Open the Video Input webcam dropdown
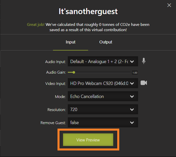This screenshot has height=157, width=176. click(103, 83)
